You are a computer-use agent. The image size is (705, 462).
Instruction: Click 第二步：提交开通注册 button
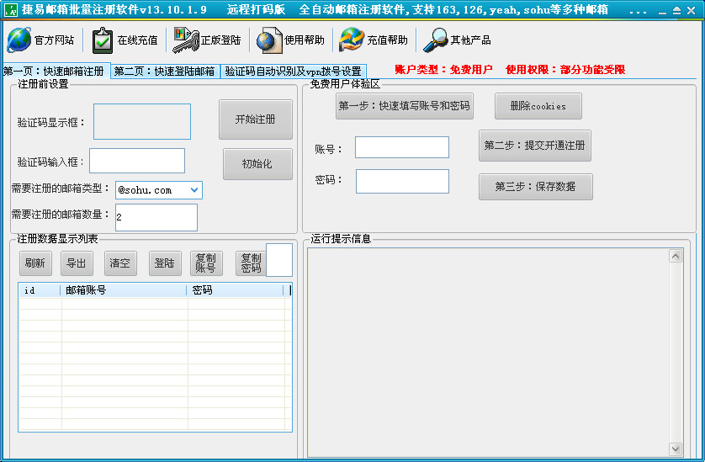point(534,145)
